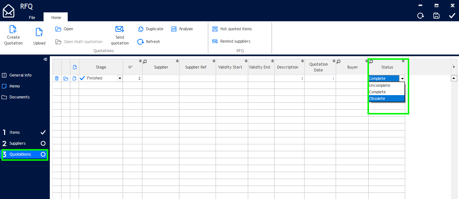
Task: Switch to the Home ribbon tab
Action: 56,17
